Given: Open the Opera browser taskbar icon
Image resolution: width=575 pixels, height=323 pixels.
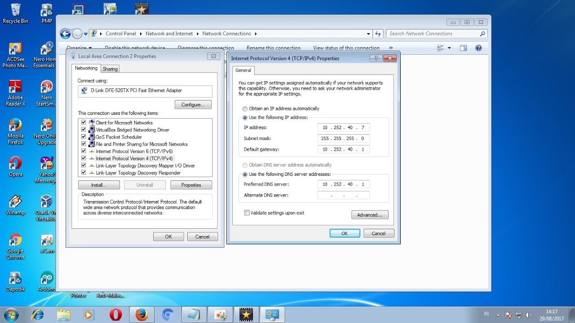Looking at the screenshot, I should [x=115, y=315].
